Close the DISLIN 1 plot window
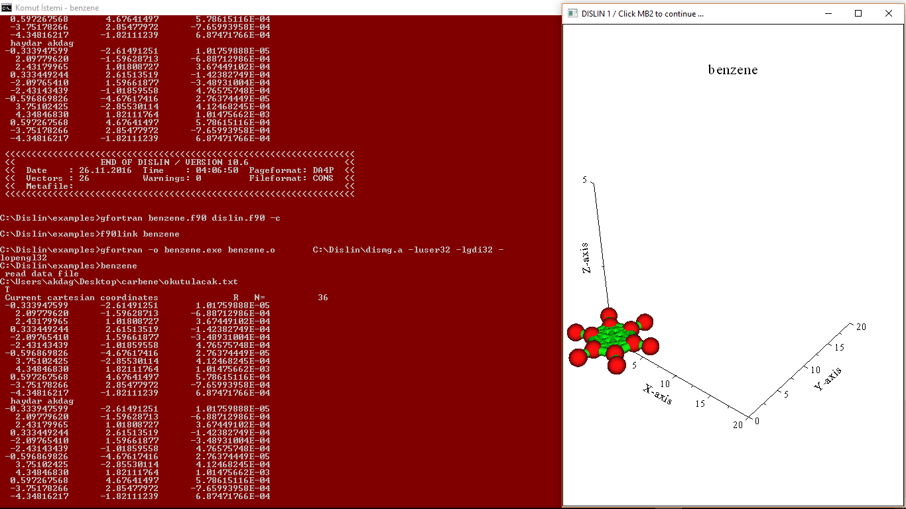This screenshot has width=906, height=509. tap(889, 13)
